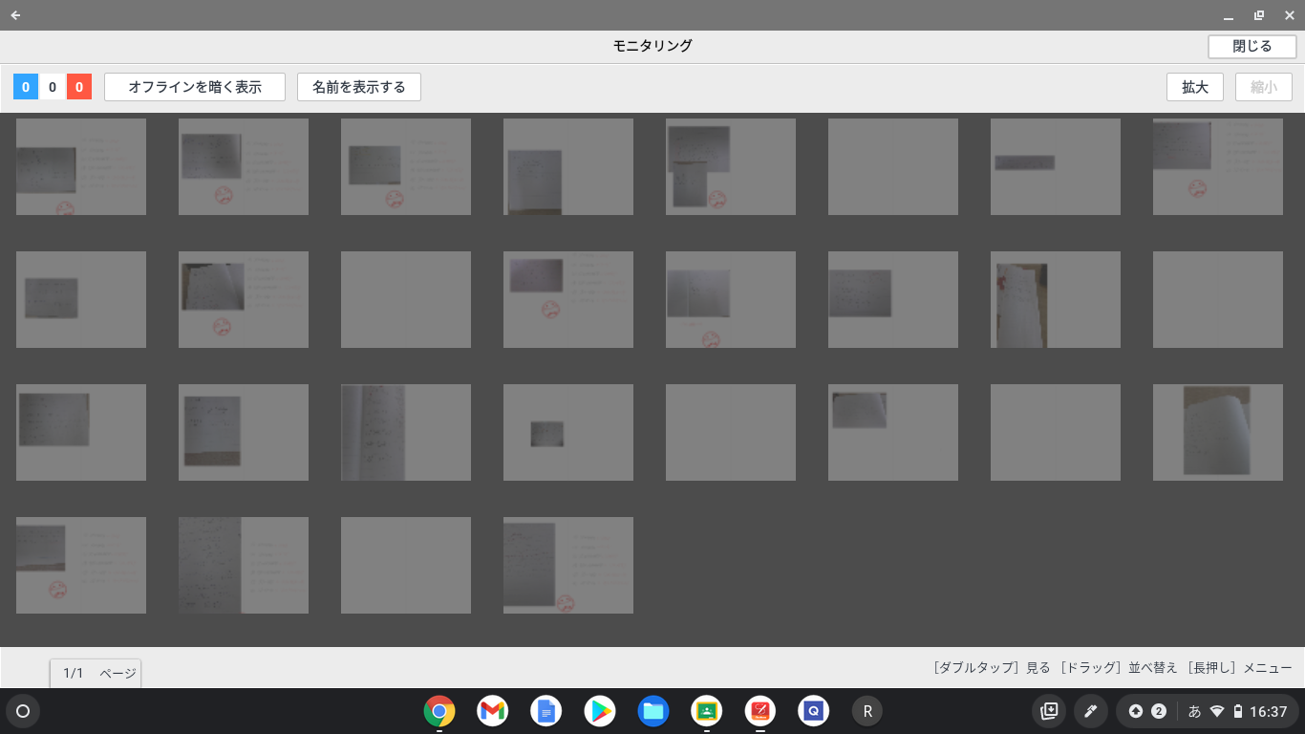The image size is (1305, 734).
Task: Open Google Chrome from the shelf
Action: (x=439, y=711)
